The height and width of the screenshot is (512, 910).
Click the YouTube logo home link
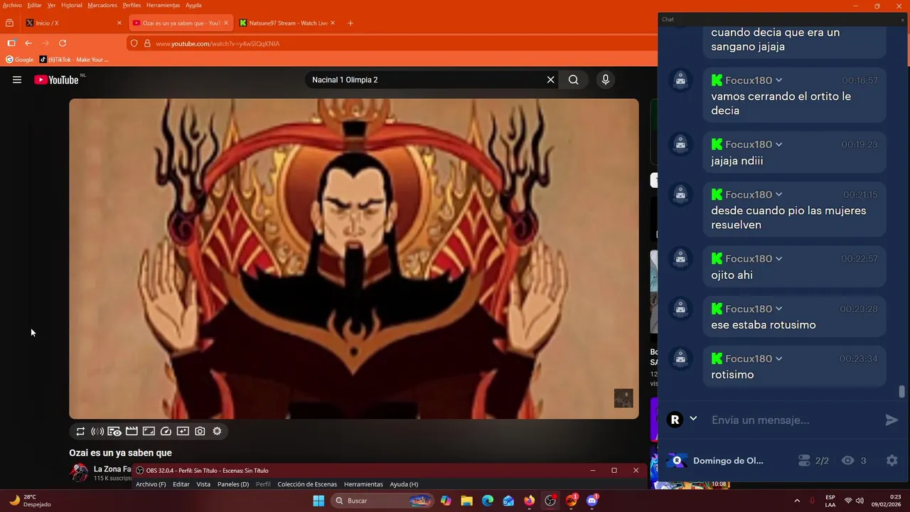click(56, 80)
